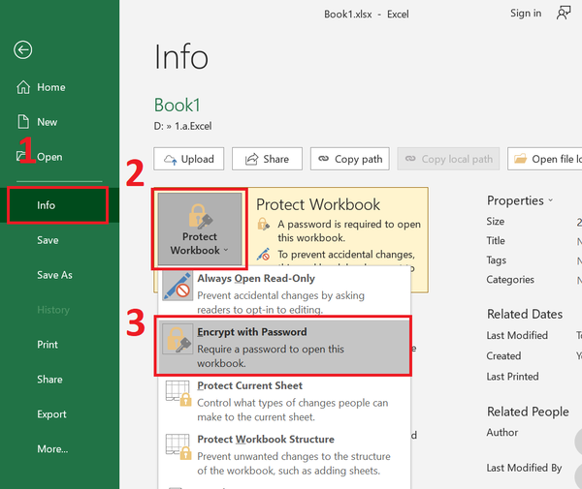
Task: Expand the Protect Workbook dropdown button
Action: coord(200,229)
